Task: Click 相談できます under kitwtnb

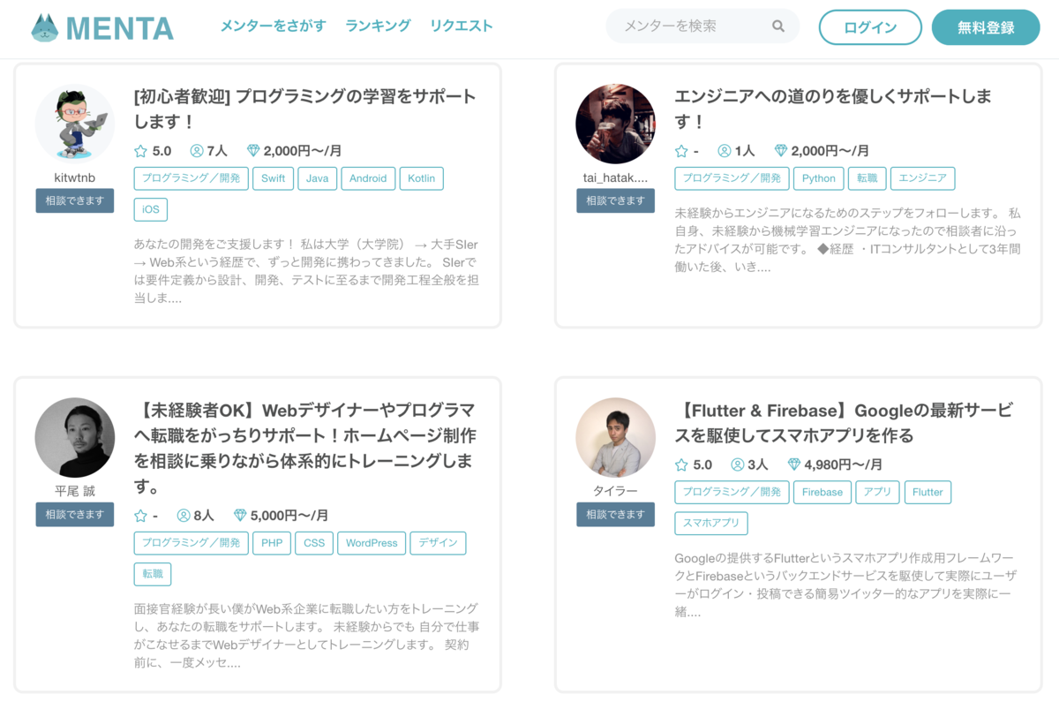Action: (x=75, y=200)
